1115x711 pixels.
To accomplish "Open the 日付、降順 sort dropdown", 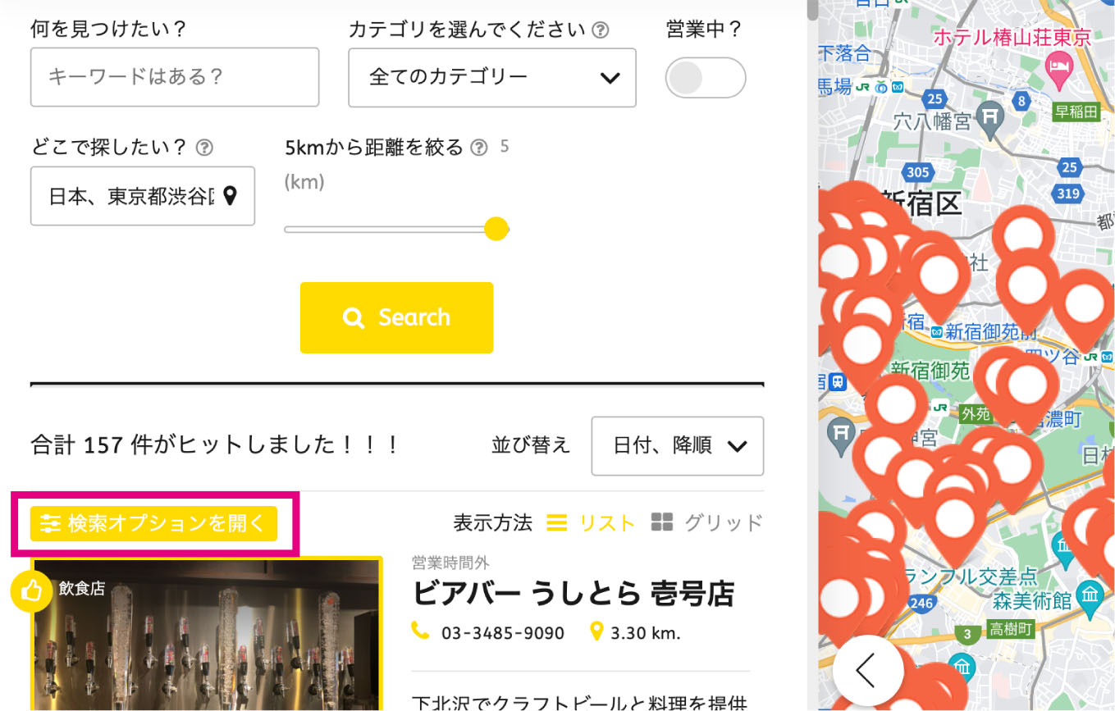I will click(677, 446).
